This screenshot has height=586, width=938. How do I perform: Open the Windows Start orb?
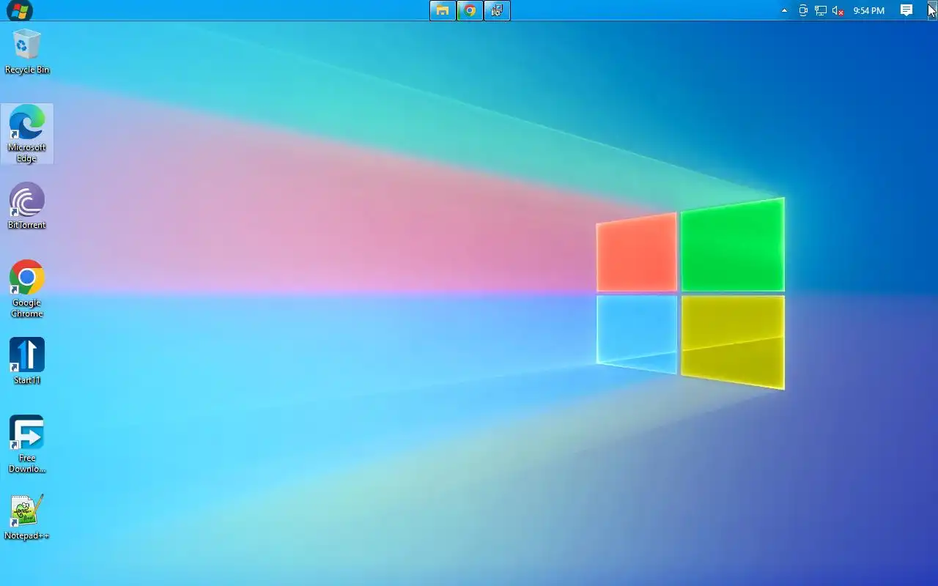(x=20, y=10)
